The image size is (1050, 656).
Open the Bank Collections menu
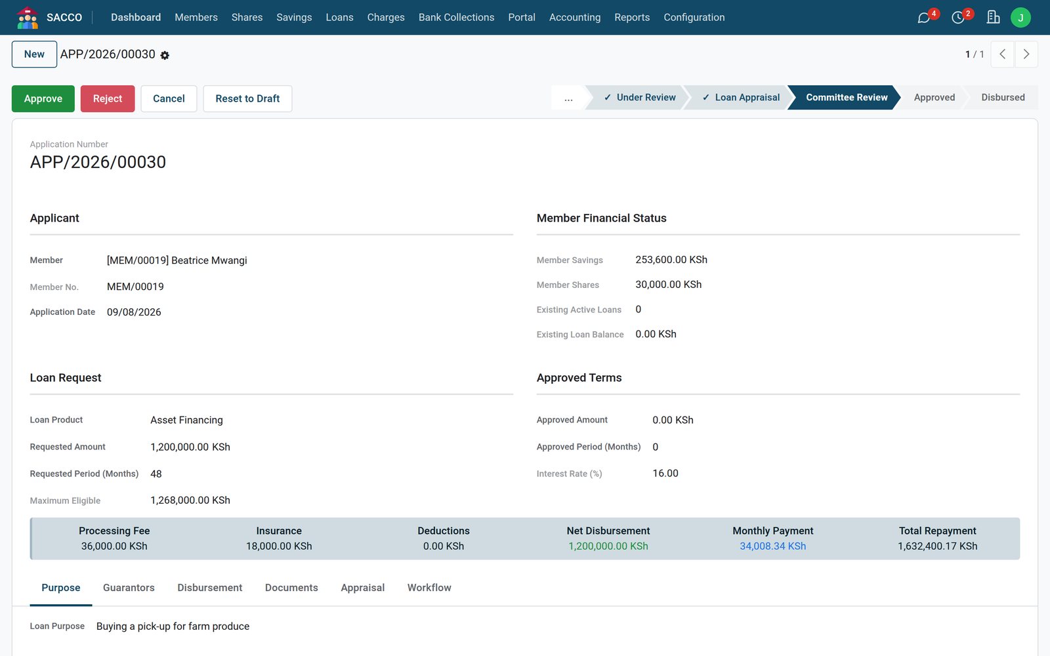coord(456,18)
